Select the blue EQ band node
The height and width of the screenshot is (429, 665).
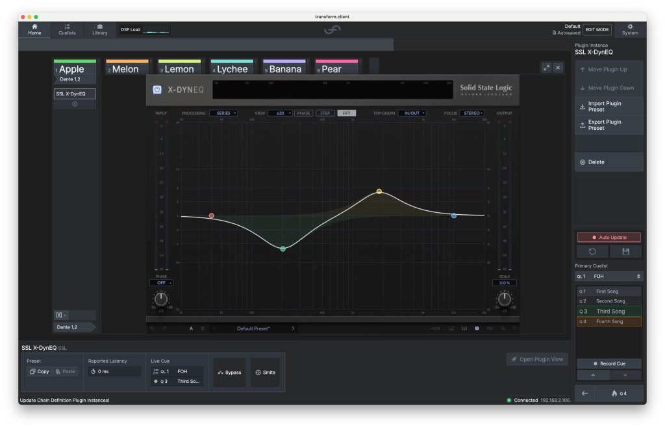tap(454, 215)
